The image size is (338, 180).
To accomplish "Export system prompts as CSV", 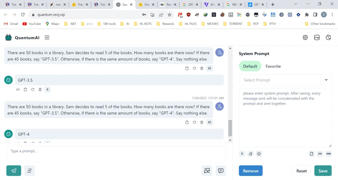I will [320, 154].
